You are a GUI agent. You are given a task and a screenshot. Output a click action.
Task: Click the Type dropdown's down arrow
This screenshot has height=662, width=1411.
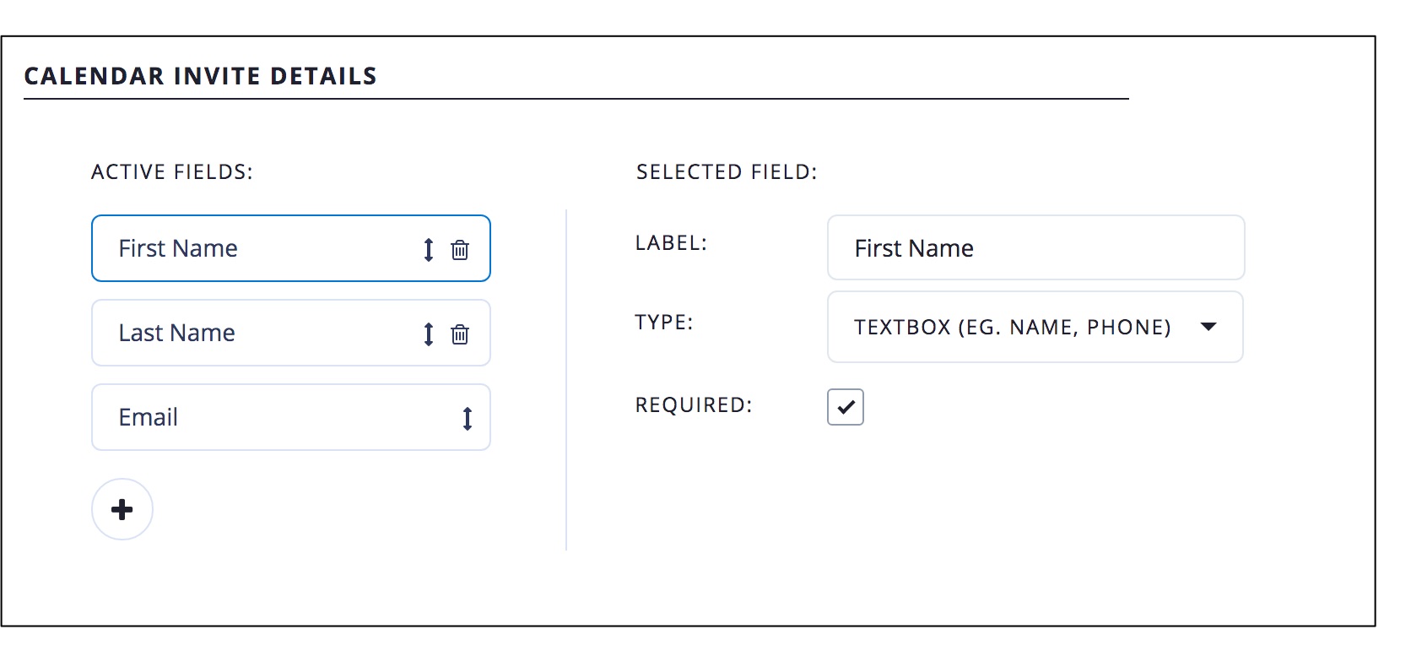1208,327
